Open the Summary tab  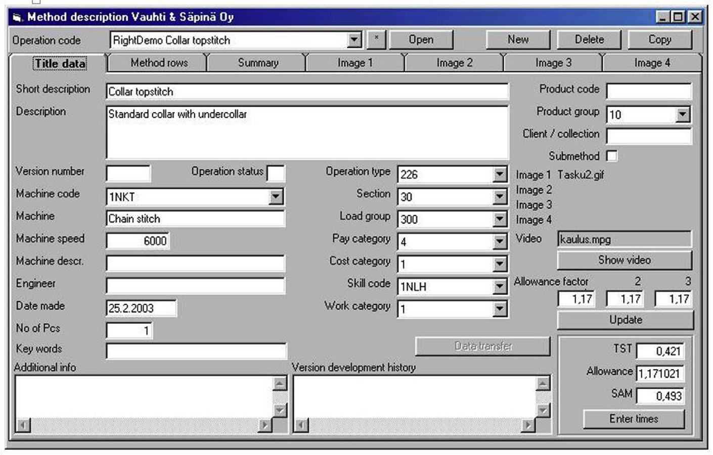coord(258,63)
